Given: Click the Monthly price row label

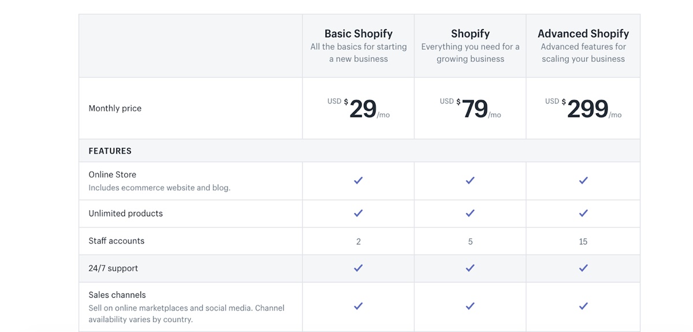Looking at the screenshot, I should pyautogui.click(x=115, y=108).
